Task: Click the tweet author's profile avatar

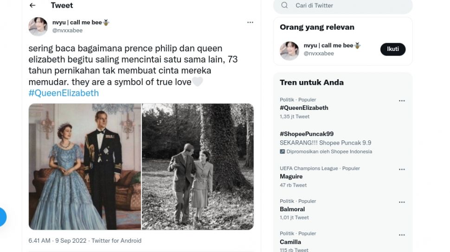Action: point(38,26)
